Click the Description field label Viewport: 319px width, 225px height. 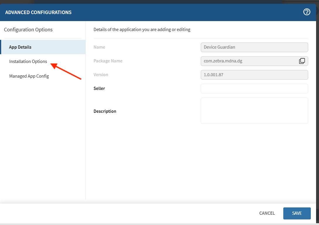[x=105, y=111]
